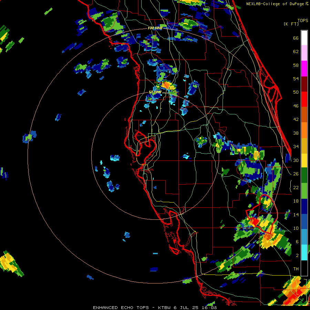Click the 34 value on the legend
The height and width of the screenshot is (310, 310).
[x=296, y=147]
